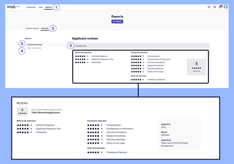This screenshot has width=234, height=164.
Task: Click the Professionalism star rating in review
Action: [x=94, y=125]
